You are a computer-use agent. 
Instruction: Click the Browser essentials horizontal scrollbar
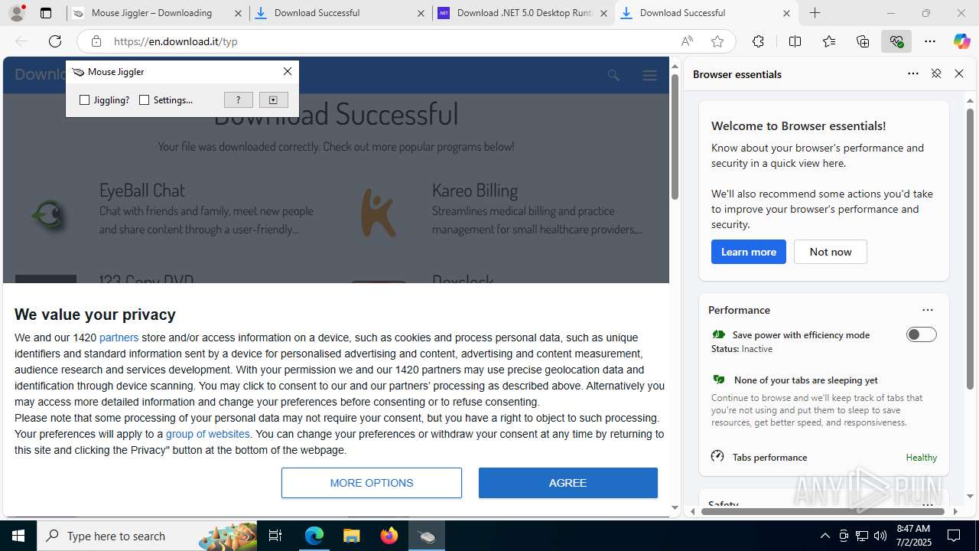822,511
